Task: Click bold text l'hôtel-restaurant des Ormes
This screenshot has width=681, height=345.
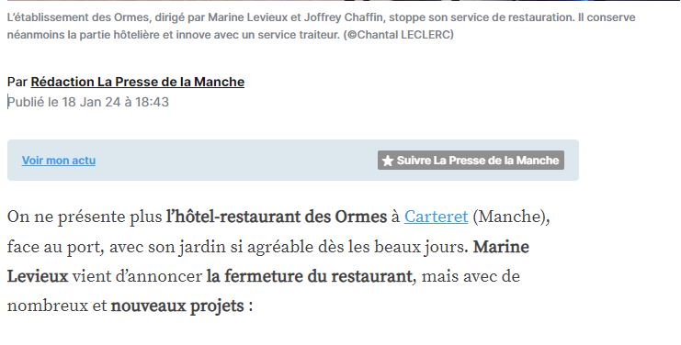Action: (x=277, y=217)
